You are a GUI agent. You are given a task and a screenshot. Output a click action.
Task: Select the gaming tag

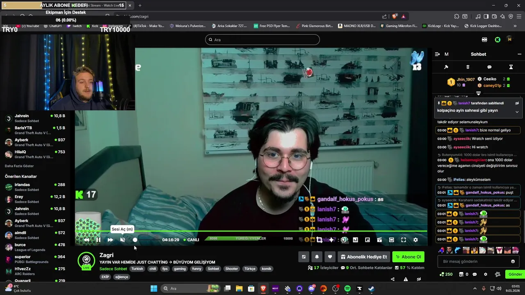tap(180, 269)
